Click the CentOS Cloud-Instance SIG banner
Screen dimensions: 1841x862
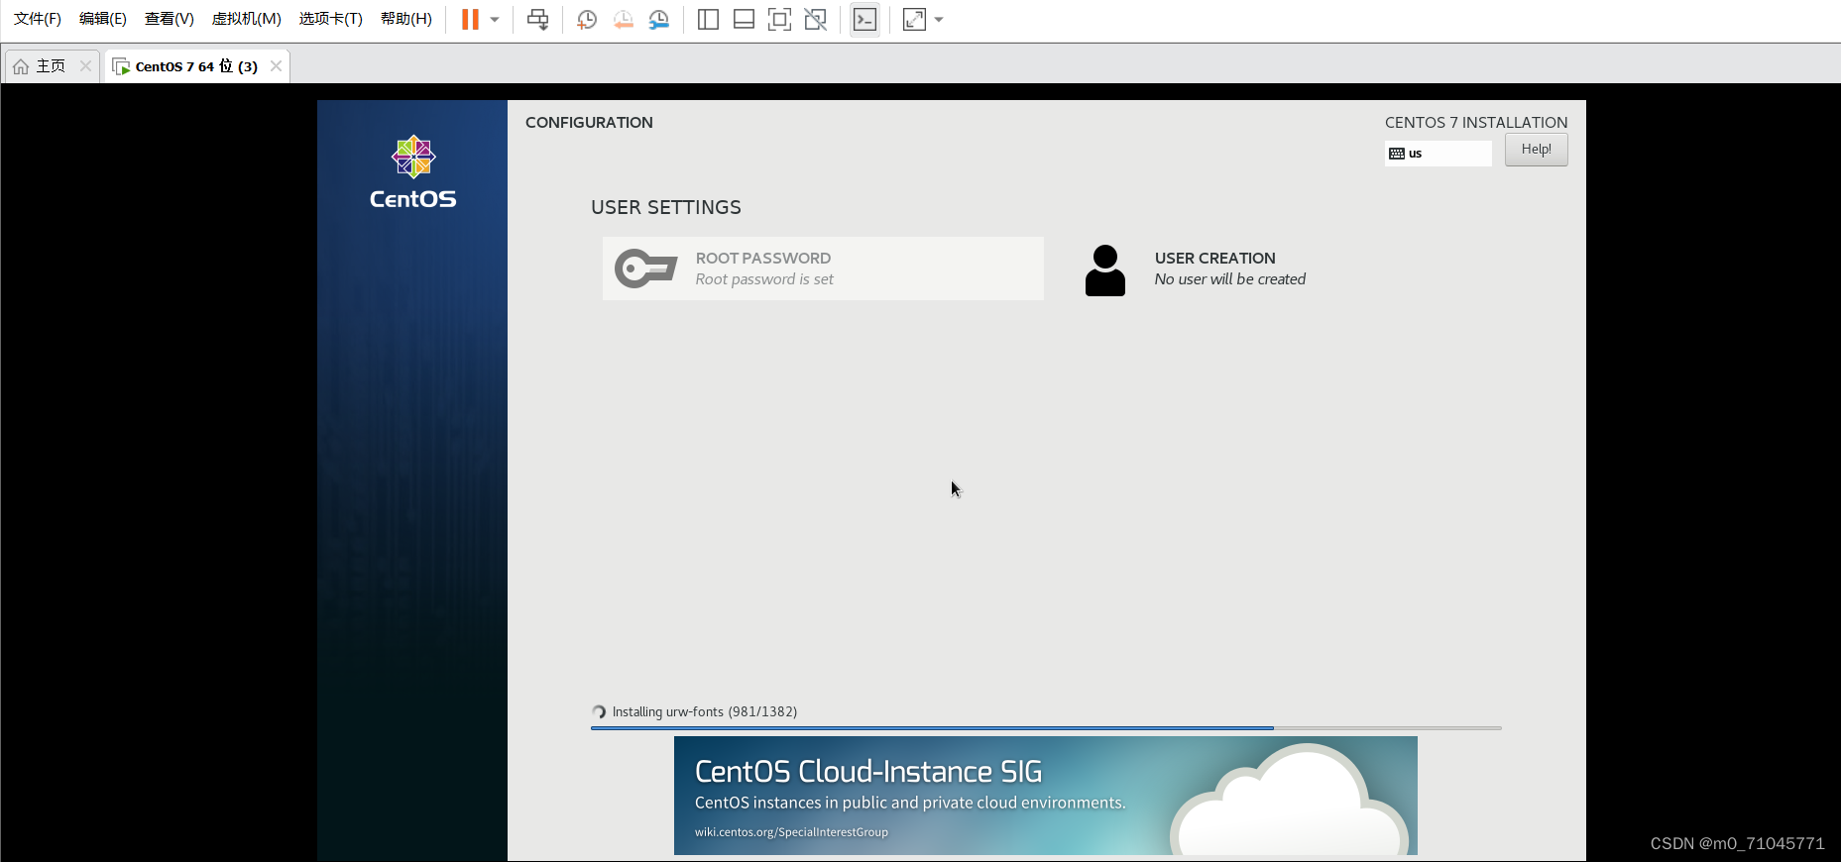tap(1046, 796)
